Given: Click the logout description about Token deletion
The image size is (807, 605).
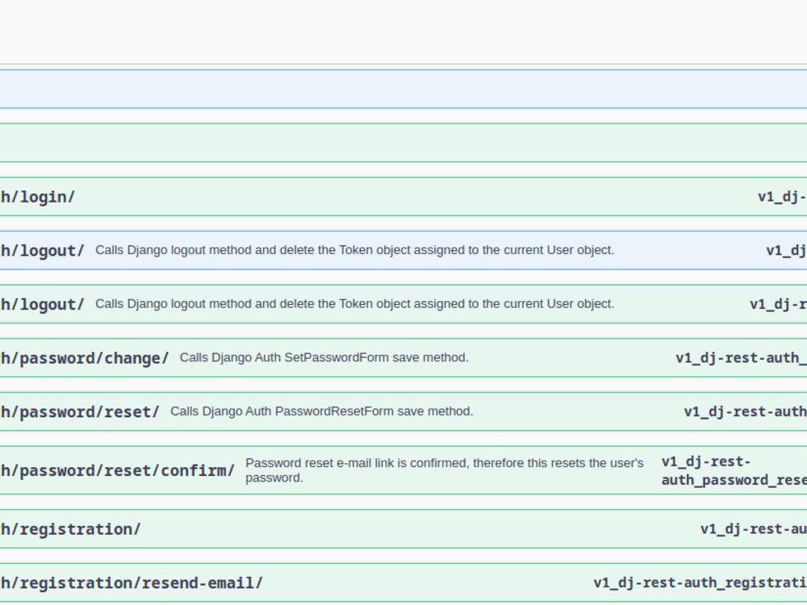Looking at the screenshot, I should point(355,250).
